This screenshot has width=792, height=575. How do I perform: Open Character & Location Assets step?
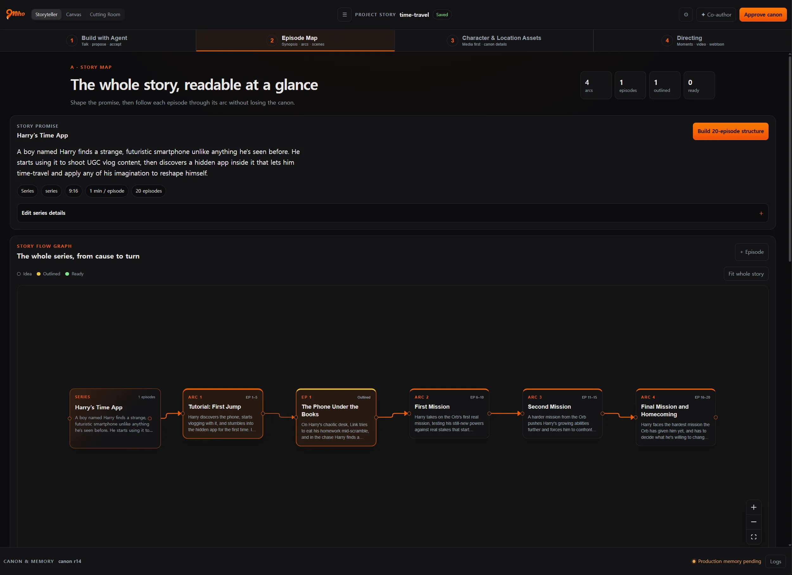tap(494, 41)
